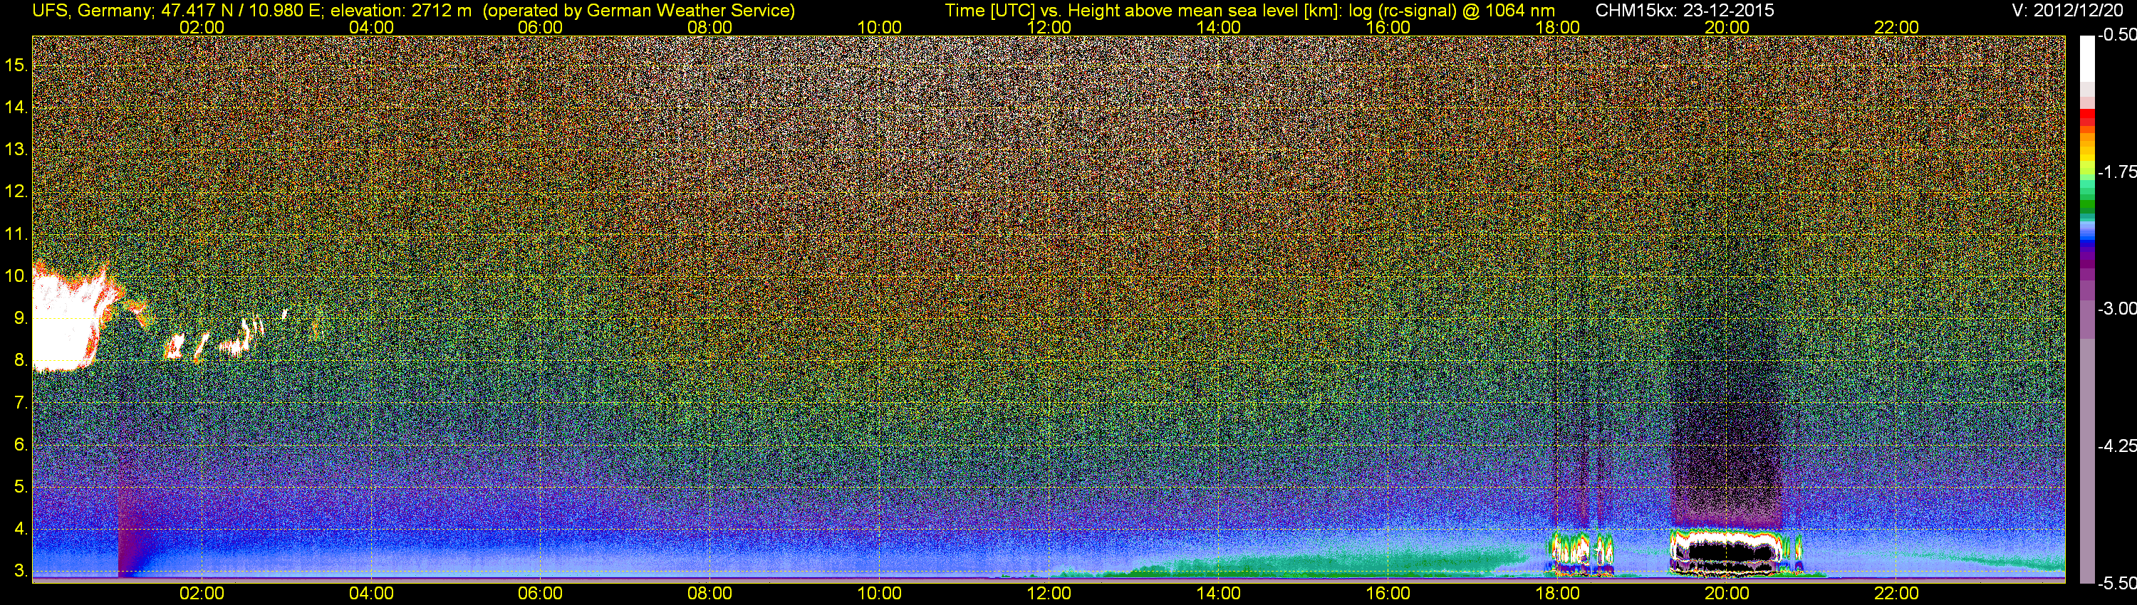Image resolution: width=2137 pixels, height=605 pixels.
Task: Click the height axis label '12.'
Action: pyautogui.click(x=16, y=191)
